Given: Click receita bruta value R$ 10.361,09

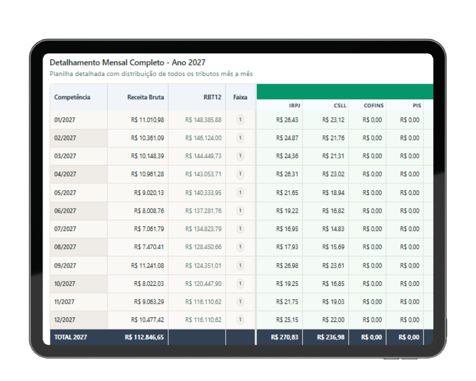Looking at the screenshot, I should point(148,138).
